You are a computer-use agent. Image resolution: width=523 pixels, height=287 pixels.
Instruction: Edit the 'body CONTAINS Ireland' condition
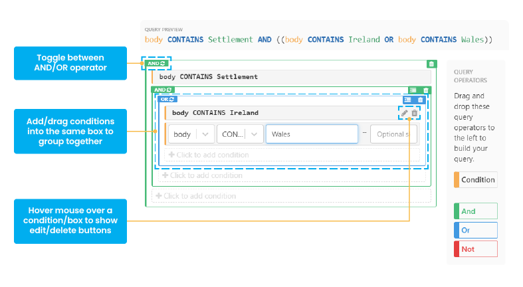pyautogui.click(x=405, y=113)
